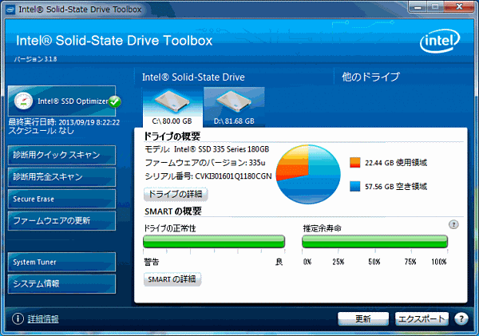This screenshot has height=336, width=479.
Task: Click the drive usage pie chart
Action: pyautogui.click(x=308, y=175)
